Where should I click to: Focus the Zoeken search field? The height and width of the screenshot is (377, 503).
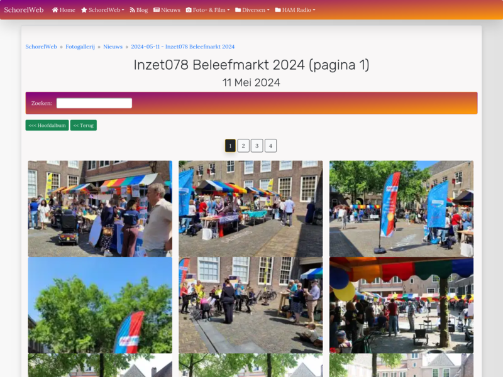[x=94, y=103]
